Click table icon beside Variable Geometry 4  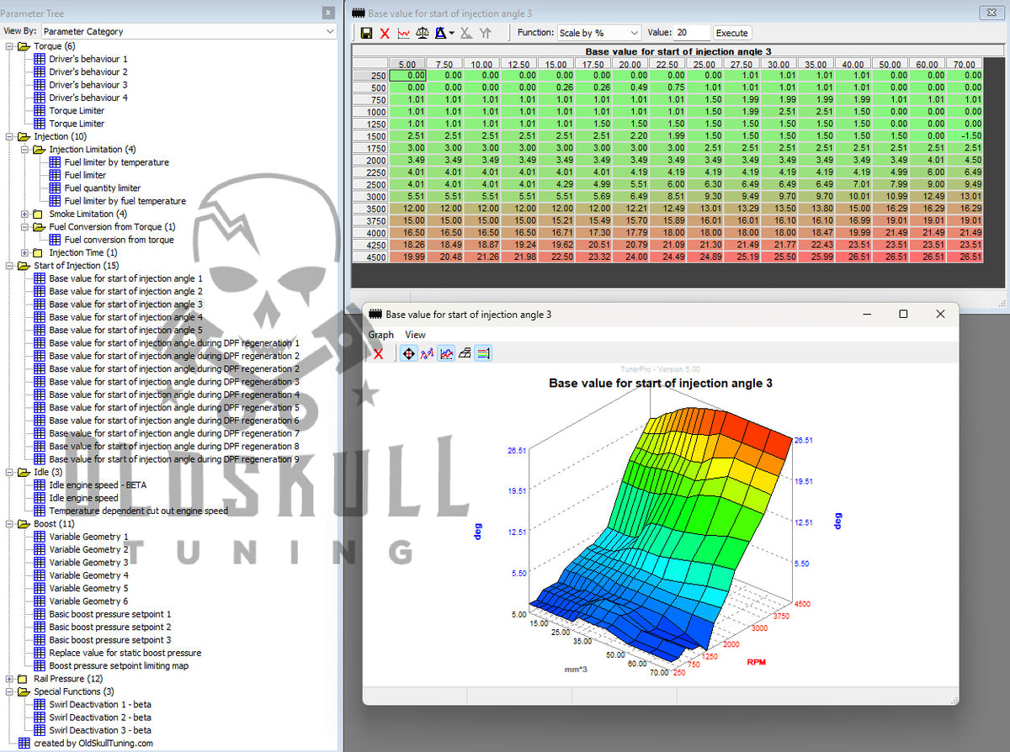(x=40, y=575)
